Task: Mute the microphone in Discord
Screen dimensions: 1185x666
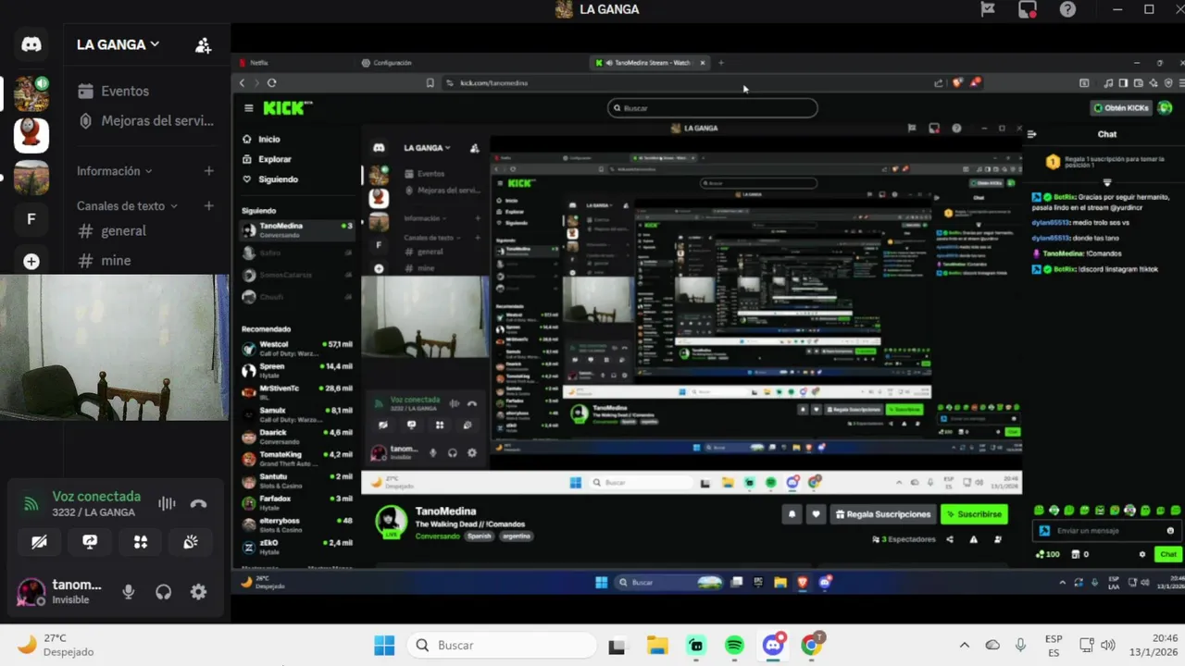Action: (x=129, y=592)
